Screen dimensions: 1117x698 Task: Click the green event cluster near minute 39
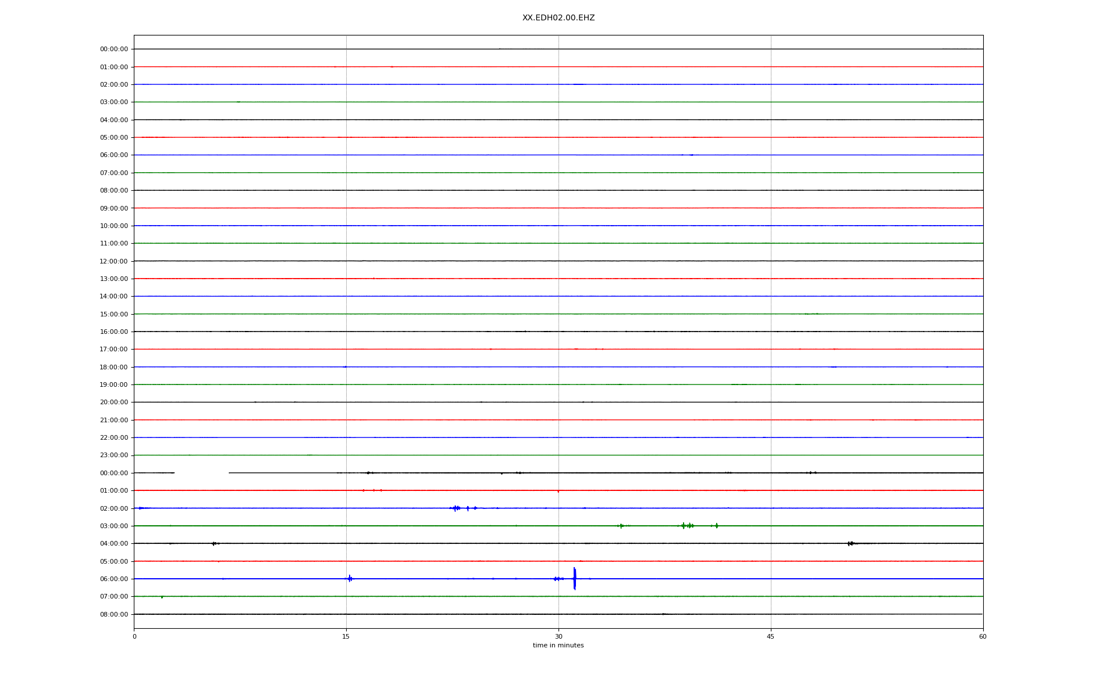point(688,526)
